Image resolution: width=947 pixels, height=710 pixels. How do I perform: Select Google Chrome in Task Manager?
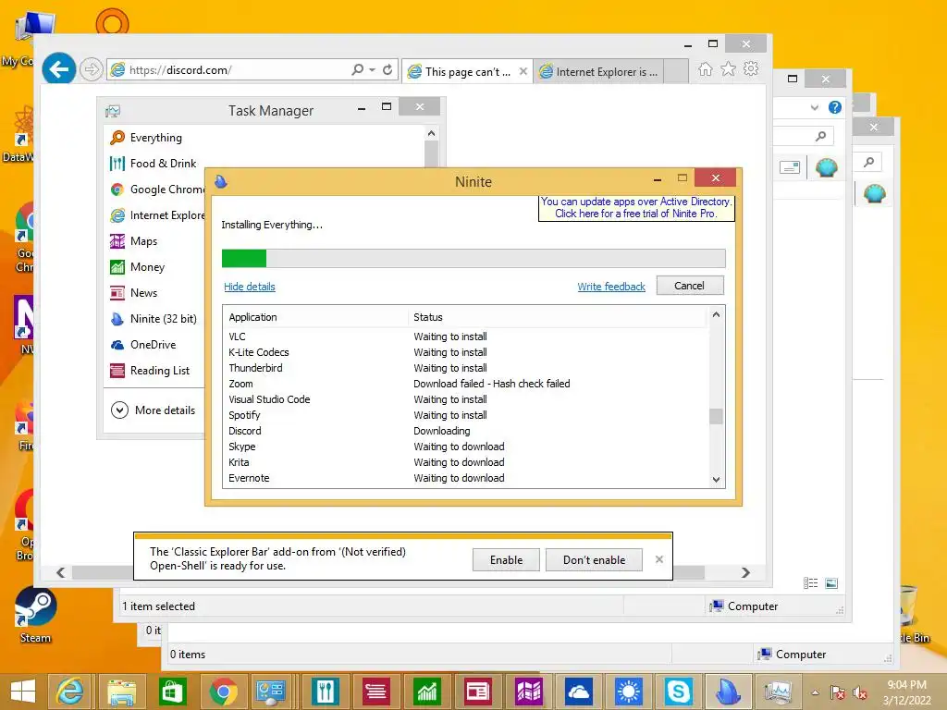(x=157, y=190)
